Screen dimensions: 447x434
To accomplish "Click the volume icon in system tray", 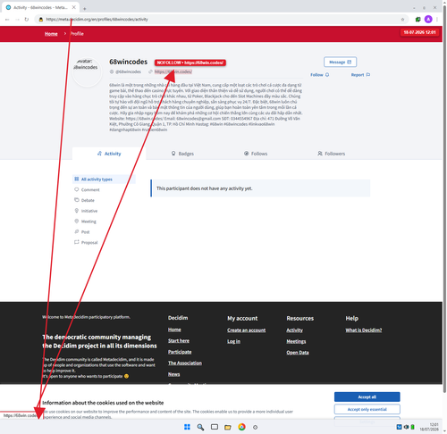I will tap(406, 427).
